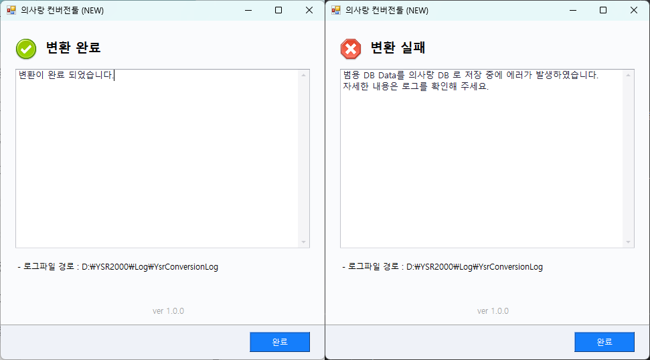Click the green checkmark success icon
Image resolution: width=650 pixels, height=360 pixels.
(26, 48)
